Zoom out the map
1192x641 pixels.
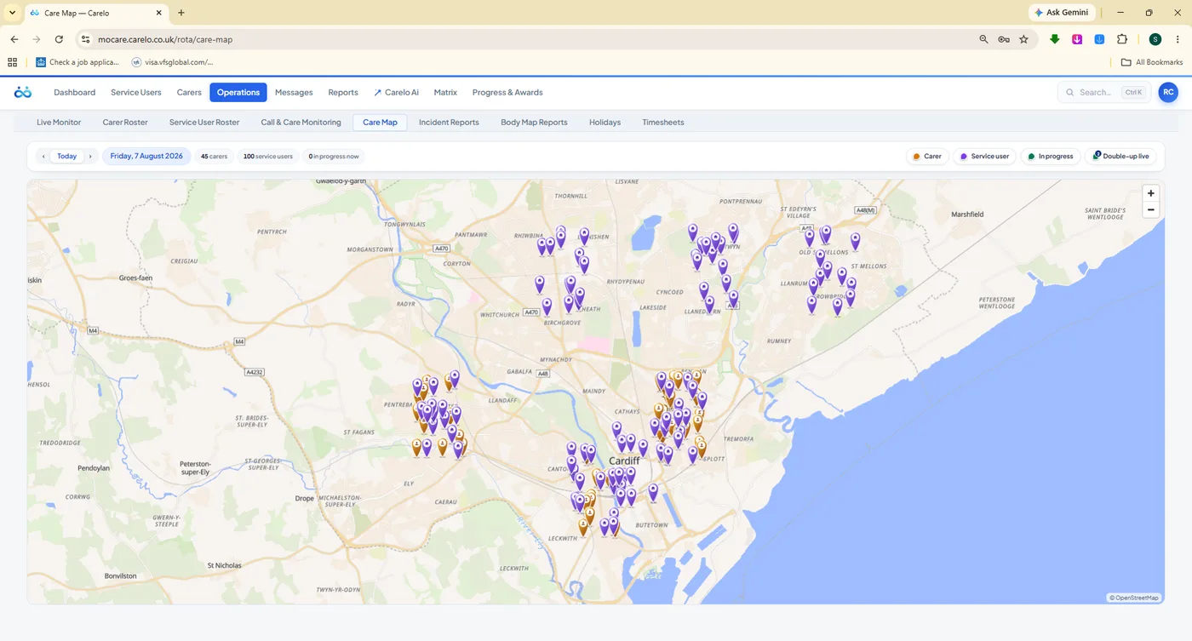[1151, 209]
